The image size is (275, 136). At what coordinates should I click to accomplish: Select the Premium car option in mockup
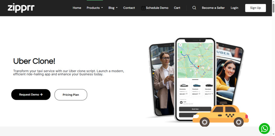(197, 89)
